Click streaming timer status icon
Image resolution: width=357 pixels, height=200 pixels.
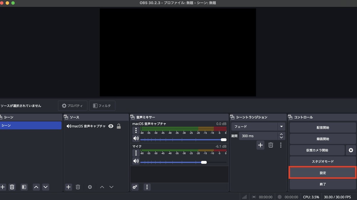click(254, 197)
